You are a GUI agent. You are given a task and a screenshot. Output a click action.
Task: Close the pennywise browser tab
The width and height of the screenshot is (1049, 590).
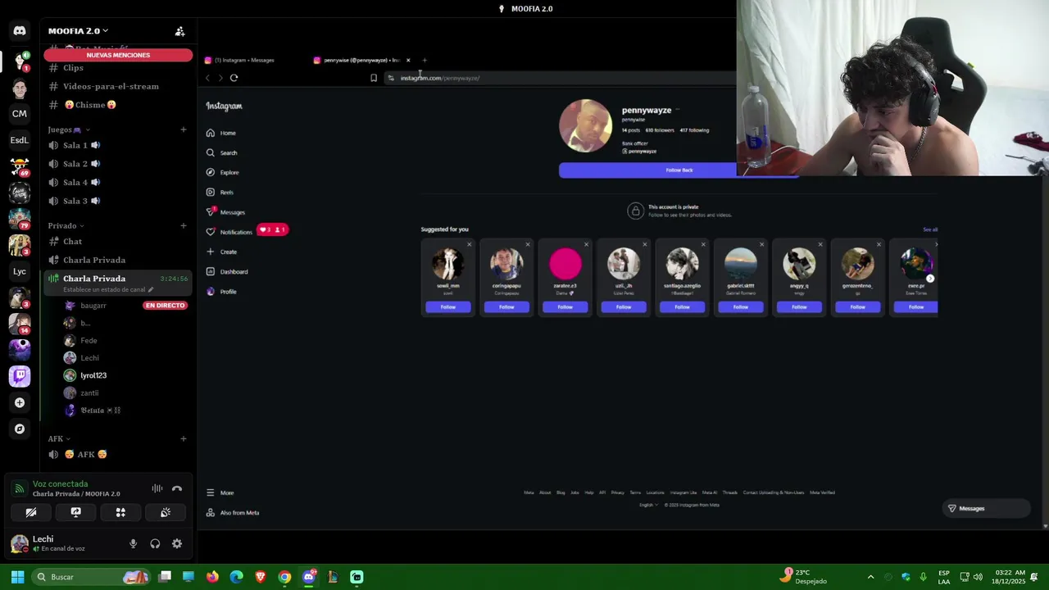point(408,60)
